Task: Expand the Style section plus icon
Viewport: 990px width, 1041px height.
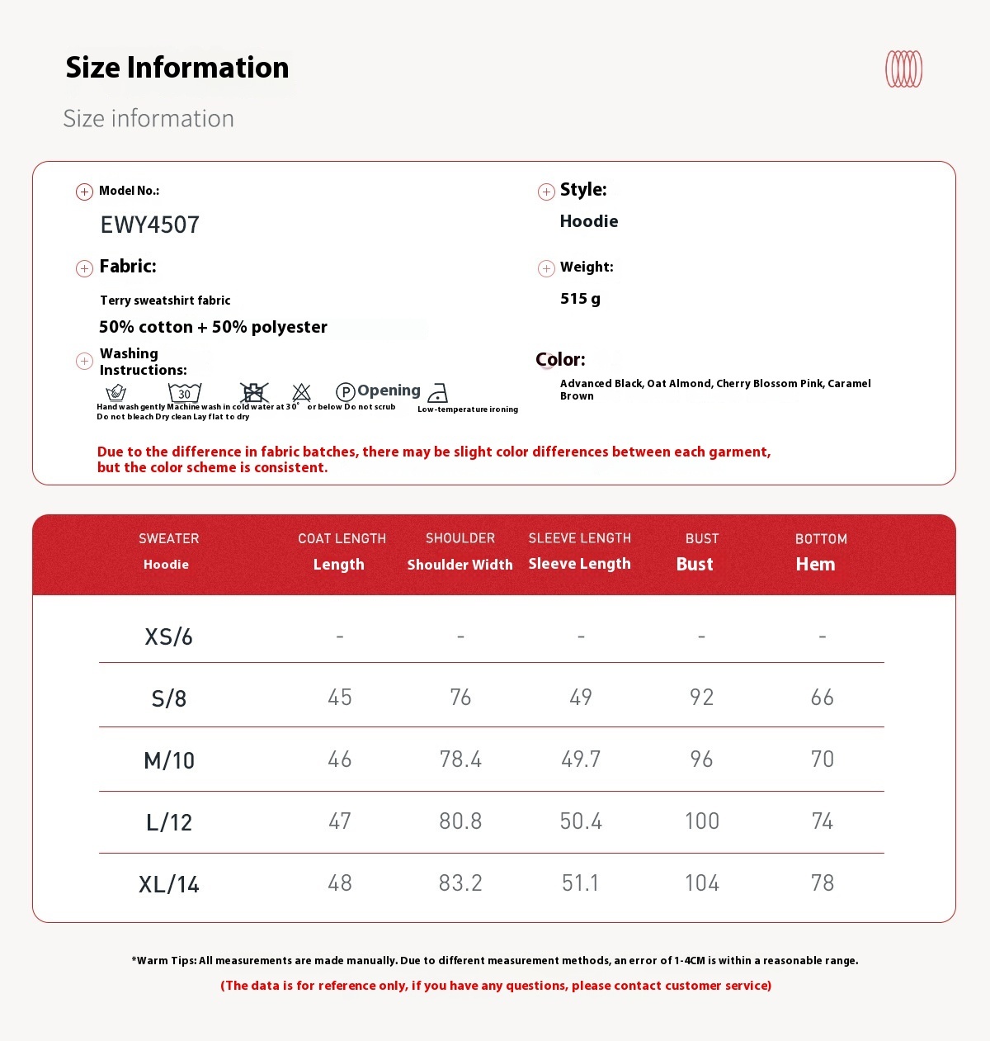Action: (x=546, y=192)
